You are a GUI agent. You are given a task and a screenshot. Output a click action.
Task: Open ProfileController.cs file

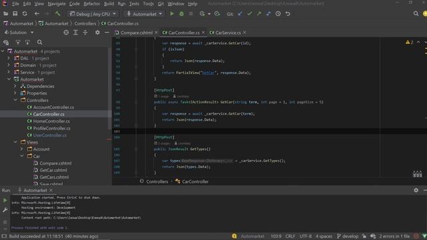pyautogui.click(x=51, y=128)
